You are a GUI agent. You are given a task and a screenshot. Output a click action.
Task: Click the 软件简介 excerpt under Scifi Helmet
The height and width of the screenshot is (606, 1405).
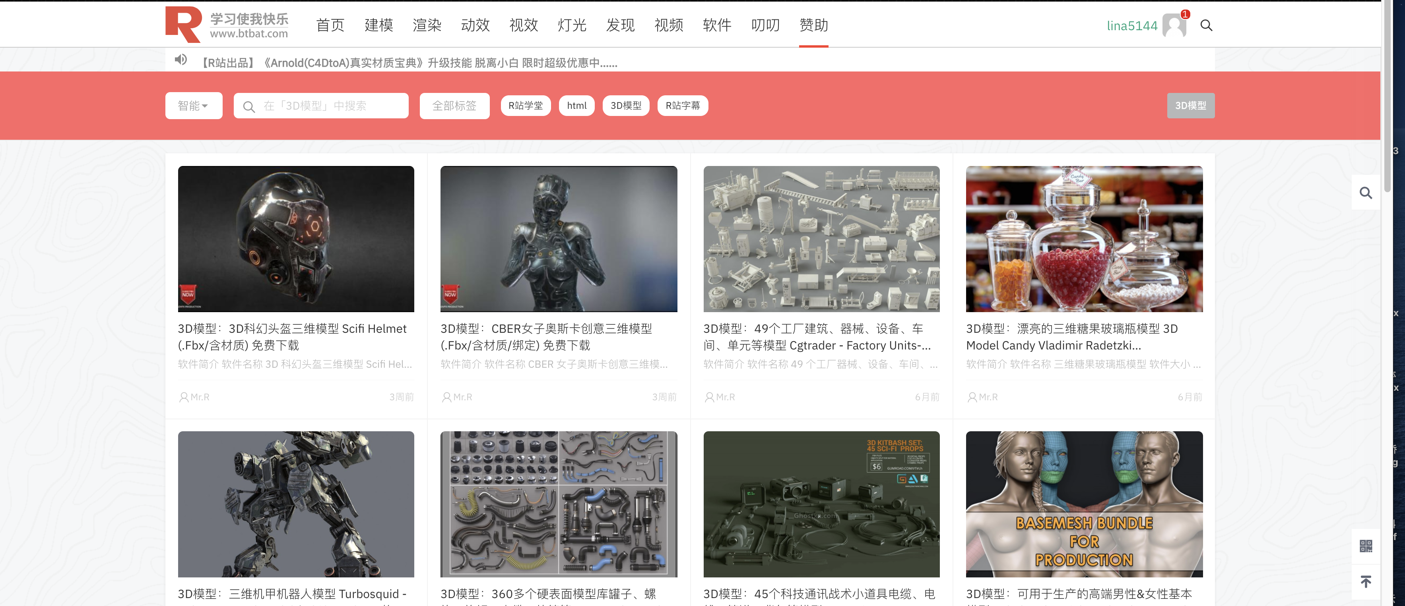tap(295, 364)
